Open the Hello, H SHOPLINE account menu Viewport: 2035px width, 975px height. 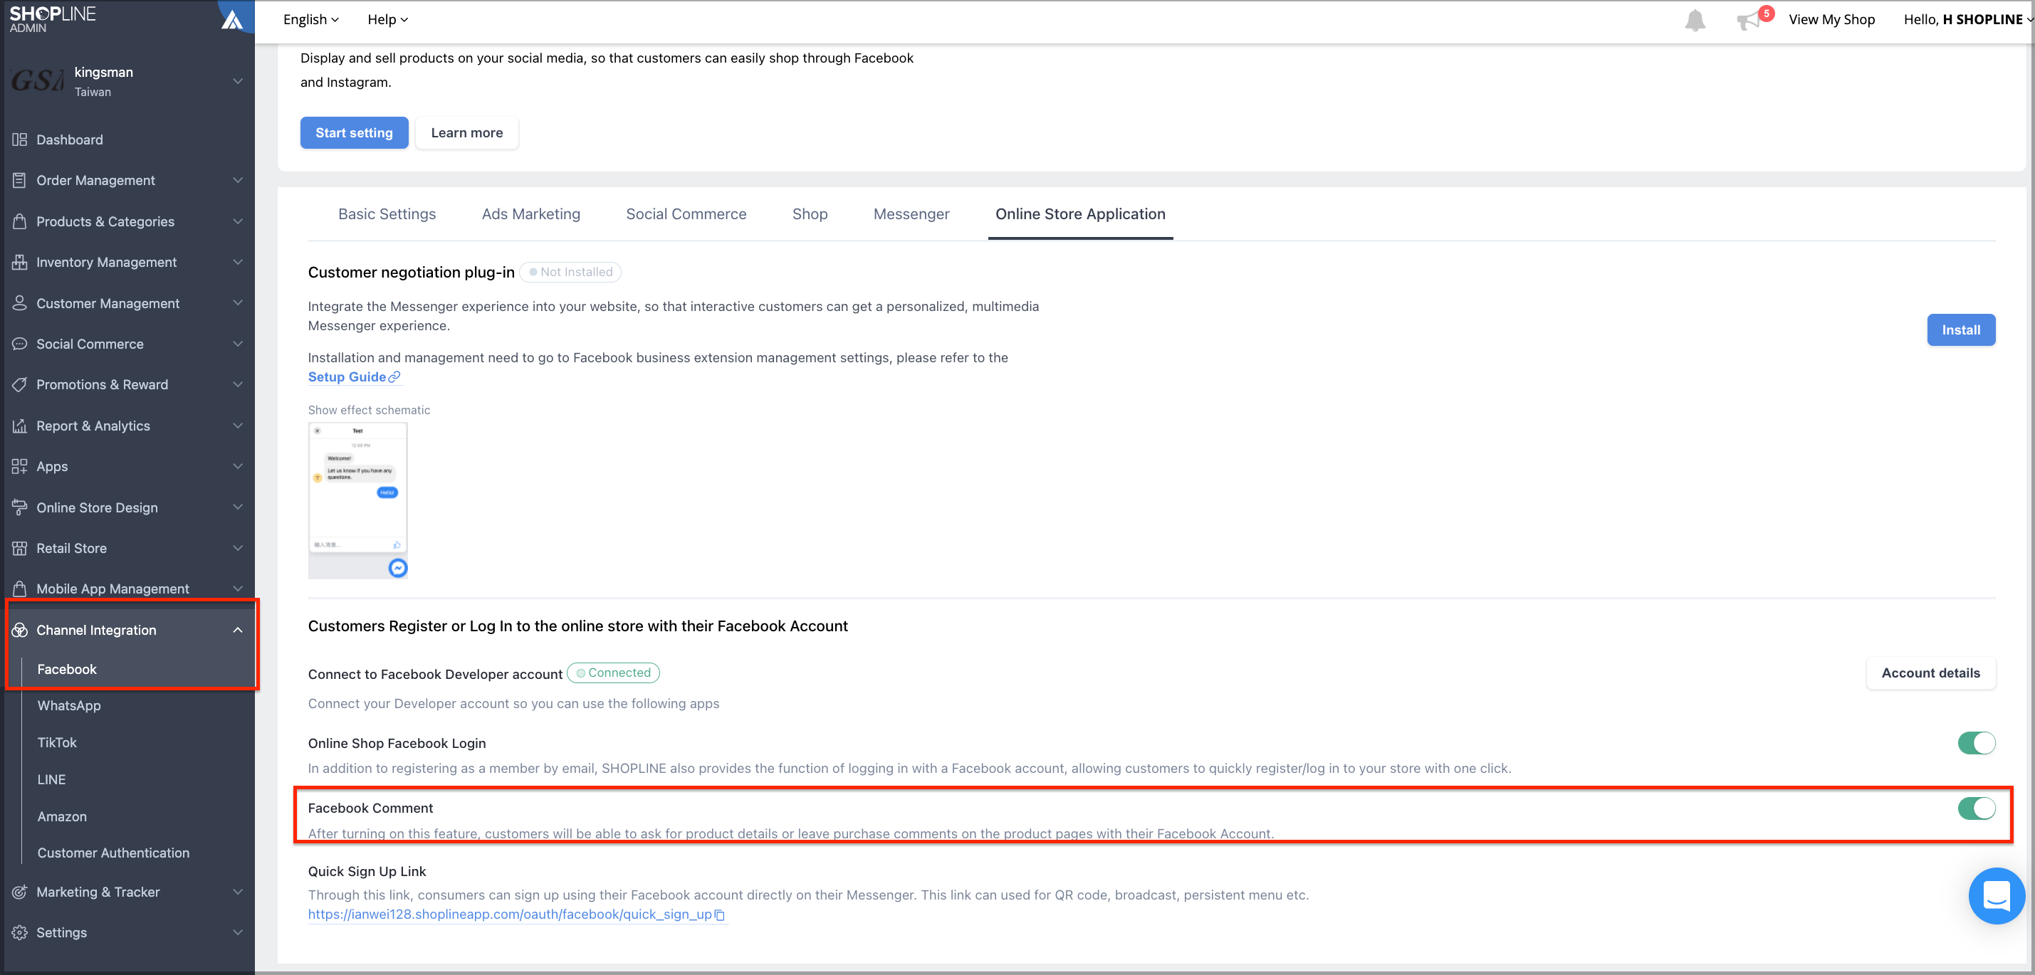pyautogui.click(x=1968, y=20)
